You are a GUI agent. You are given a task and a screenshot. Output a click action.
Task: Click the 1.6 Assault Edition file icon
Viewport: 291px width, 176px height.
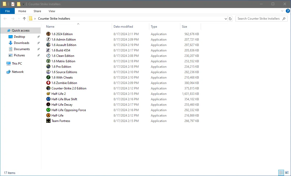(x=48, y=45)
